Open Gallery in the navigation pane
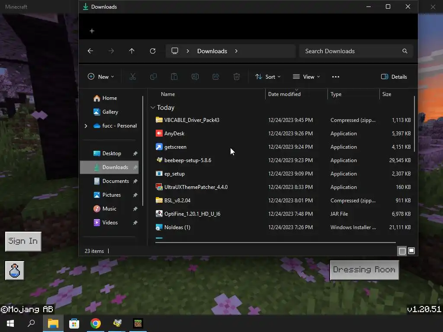The width and height of the screenshot is (443, 332). (x=109, y=112)
